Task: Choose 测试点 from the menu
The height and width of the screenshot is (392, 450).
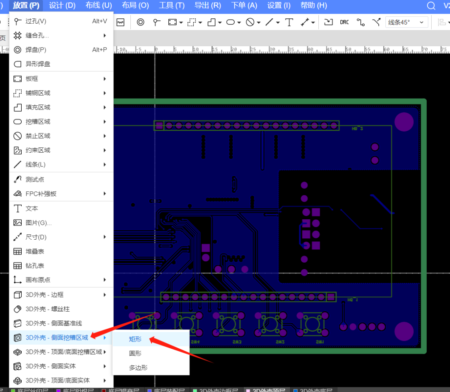Action: [61, 179]
